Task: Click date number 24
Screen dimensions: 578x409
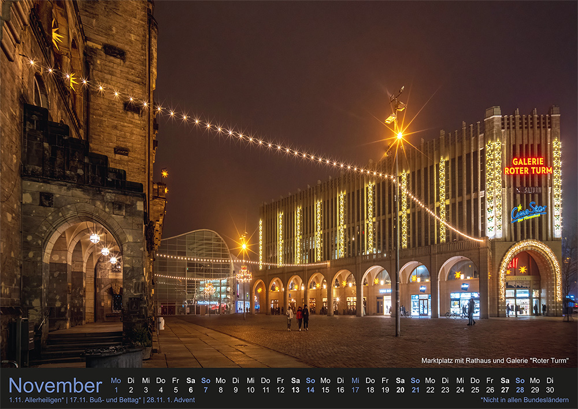Action: pos(460,390)
